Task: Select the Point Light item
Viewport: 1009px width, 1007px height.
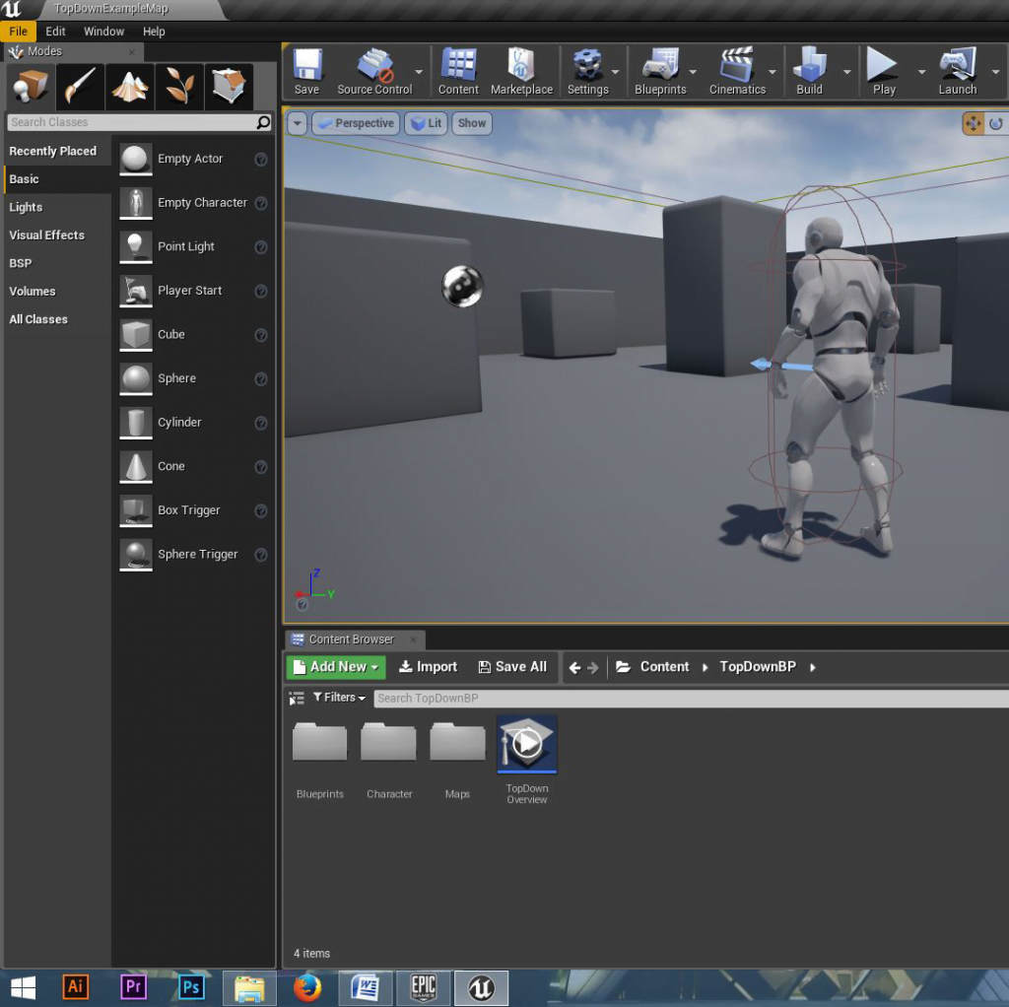Action: point(193,247)
